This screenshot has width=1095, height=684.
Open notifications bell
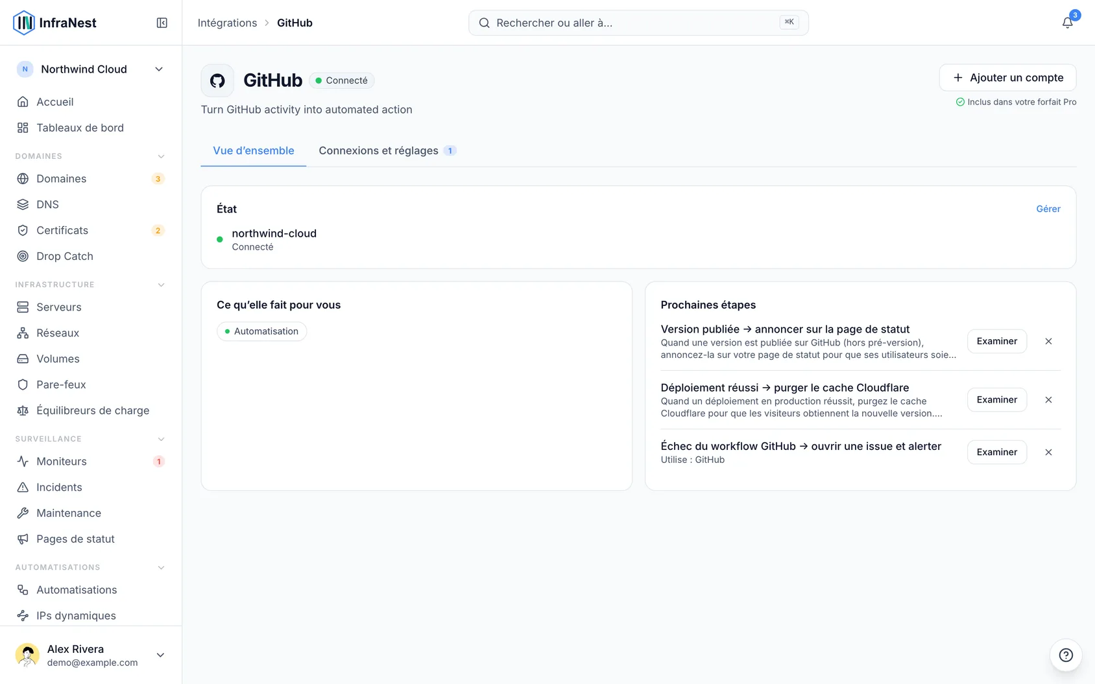[x=1067, y=23]
